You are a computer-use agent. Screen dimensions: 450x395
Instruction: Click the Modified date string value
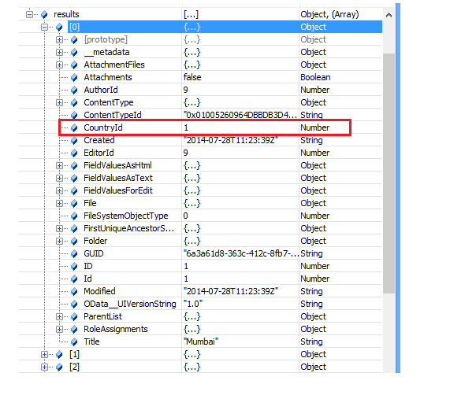click(x=231, y=291)
